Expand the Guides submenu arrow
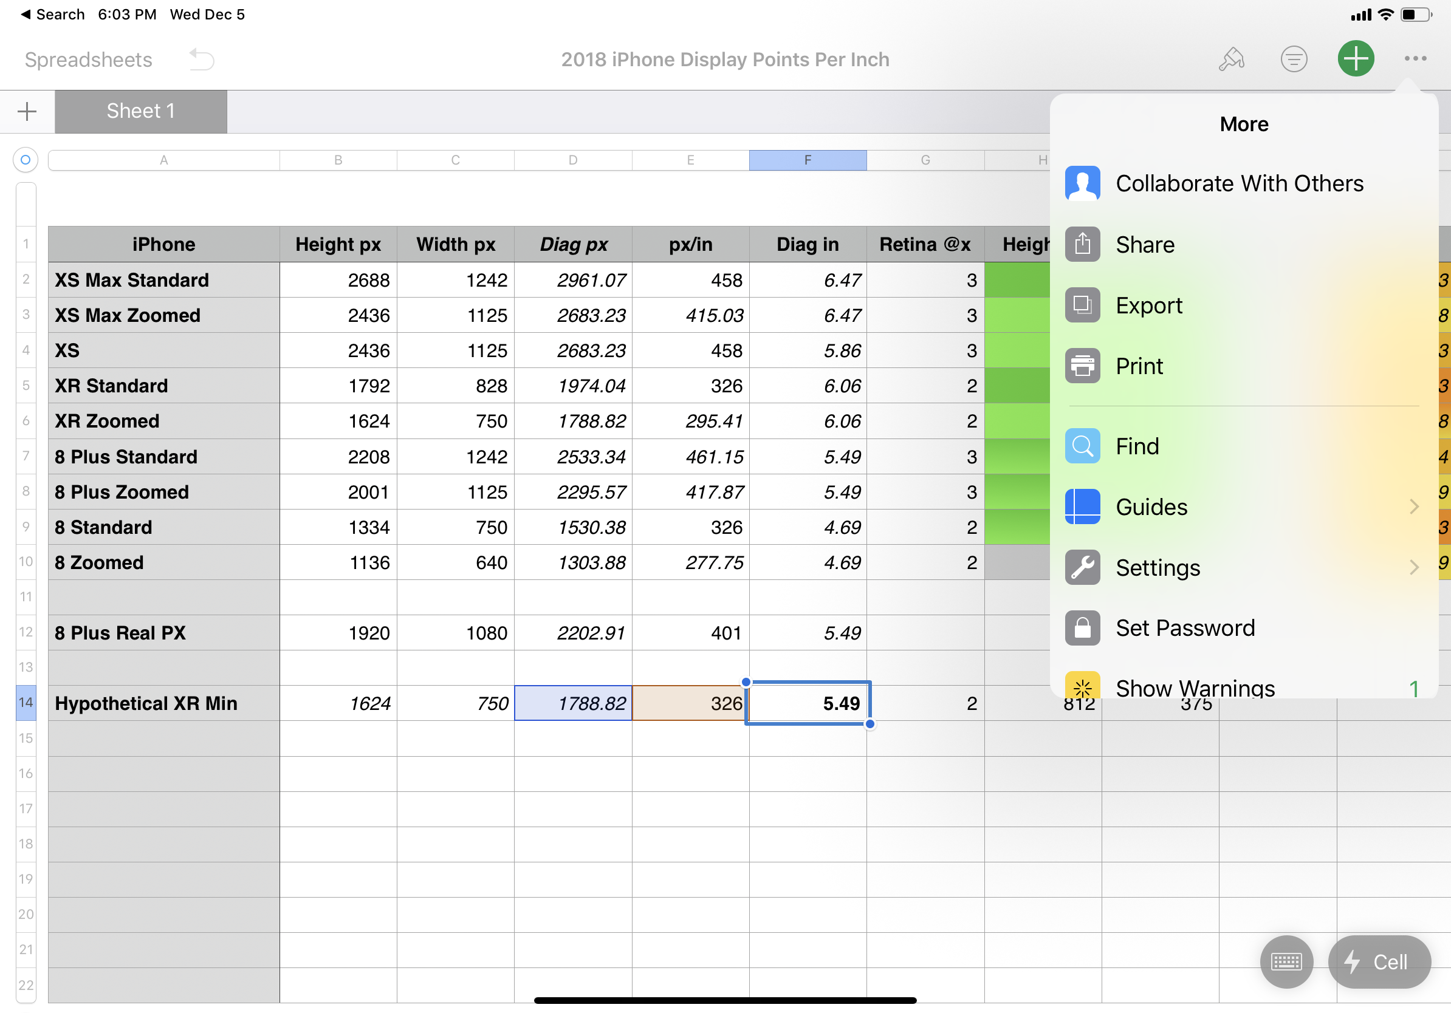Viewport: 1451px width, 1013px height. click(1412, 506)
